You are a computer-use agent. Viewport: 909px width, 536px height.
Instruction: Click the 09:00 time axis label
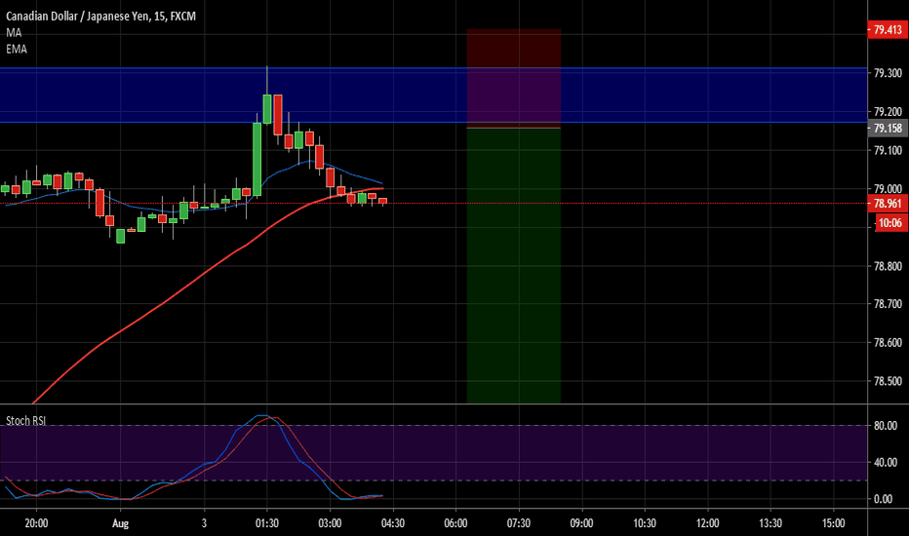(x=581, y=523)
